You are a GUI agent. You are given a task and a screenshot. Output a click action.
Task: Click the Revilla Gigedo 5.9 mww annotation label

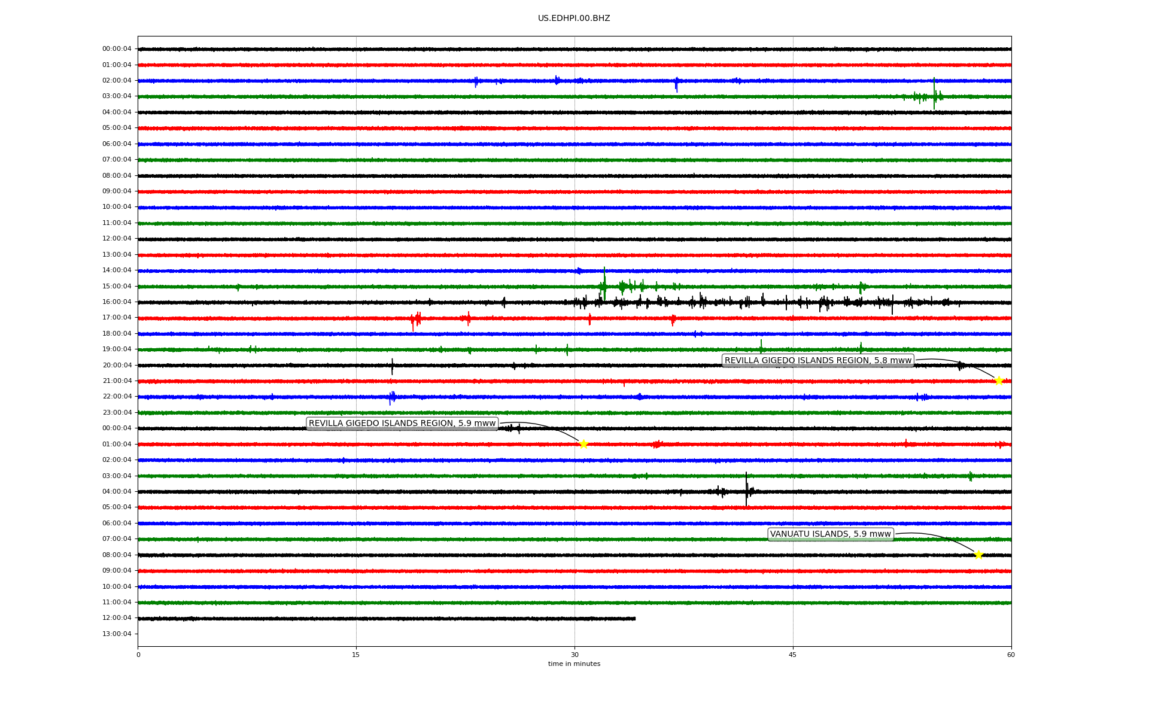pyautogui.click(x=402, y=424)
